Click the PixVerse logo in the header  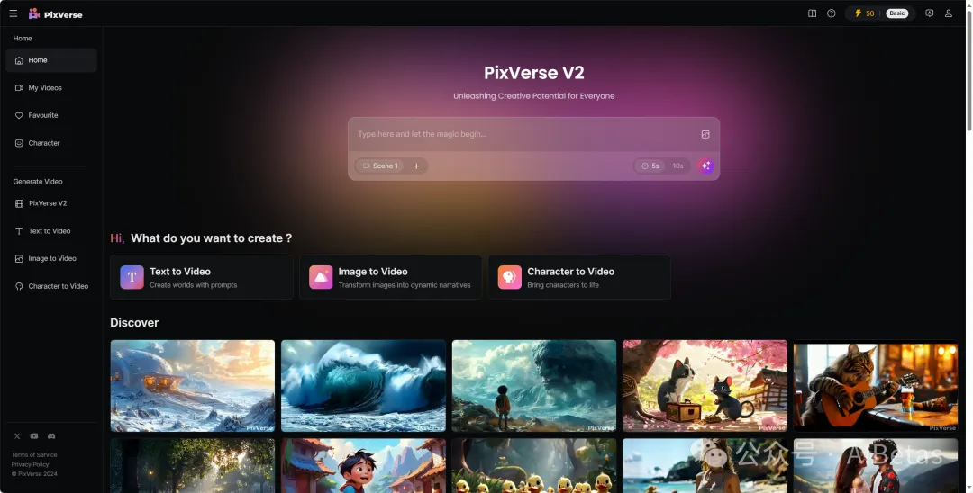(55, 13)
